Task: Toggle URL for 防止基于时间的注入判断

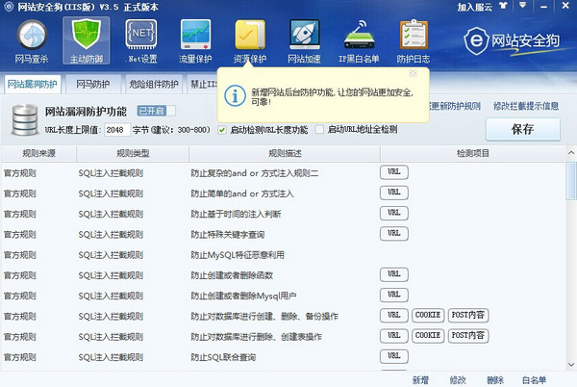Action: point(393,213)
